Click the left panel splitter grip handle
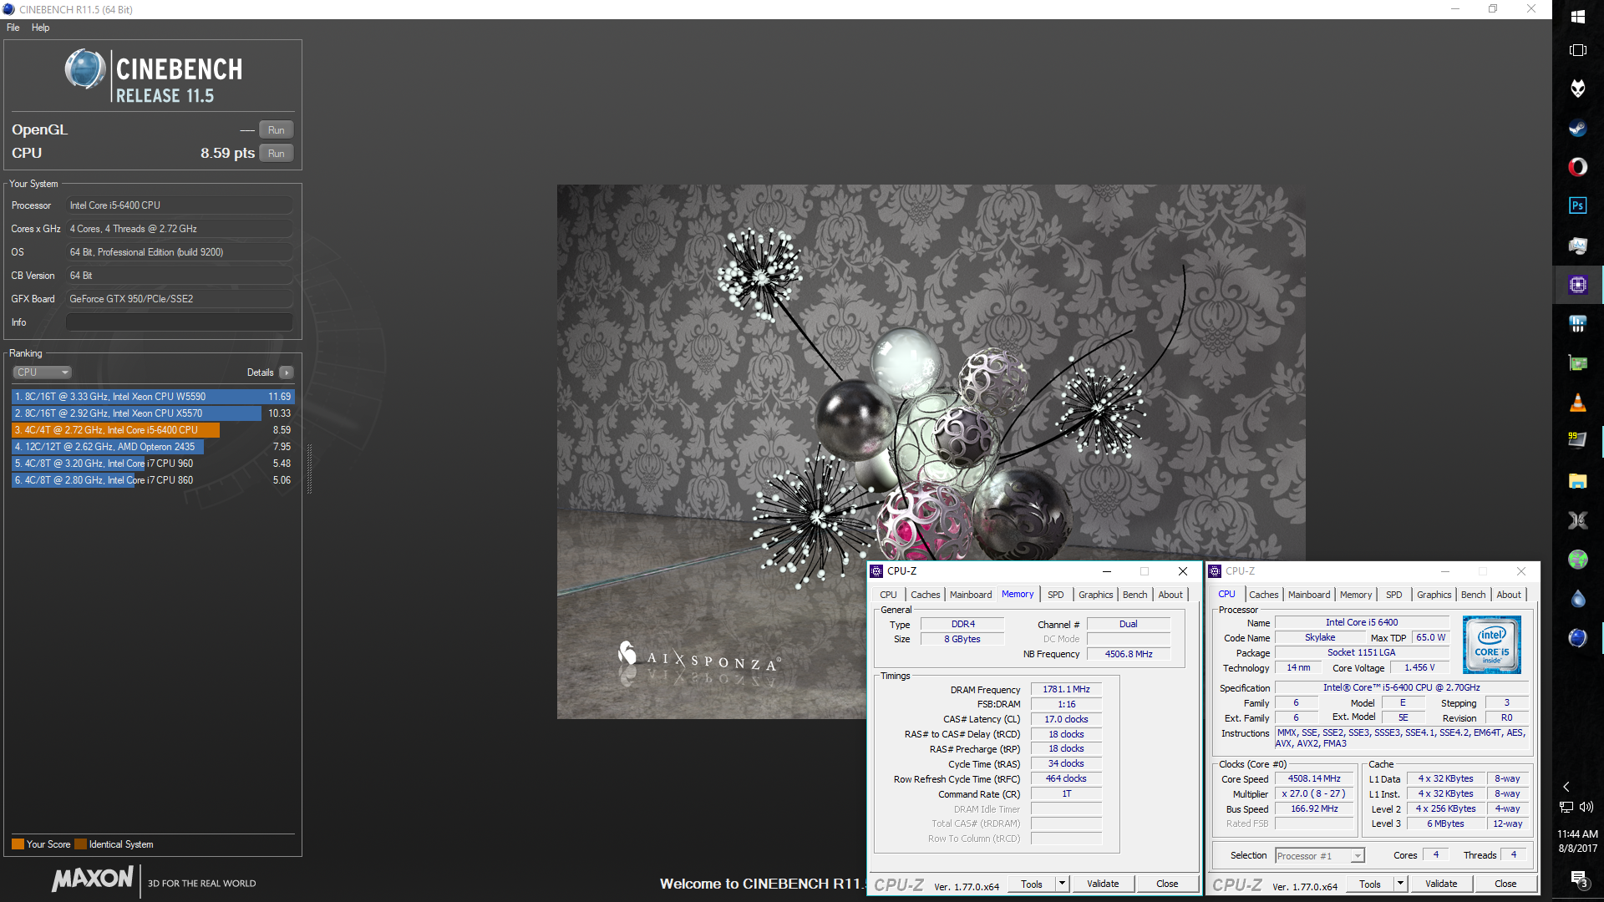 click(x=309, y=469)
